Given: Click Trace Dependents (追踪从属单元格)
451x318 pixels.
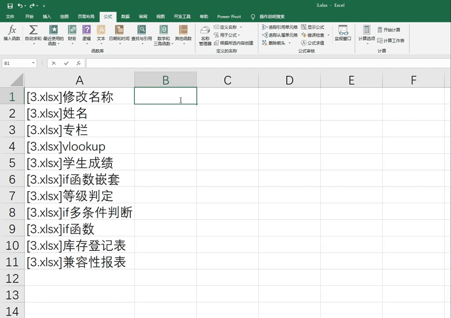Looking at the screenshot, I should point(279,35).
